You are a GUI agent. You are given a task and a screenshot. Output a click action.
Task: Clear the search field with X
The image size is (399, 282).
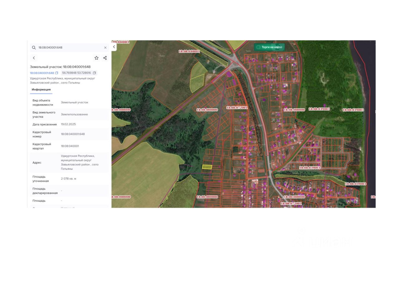105,48
